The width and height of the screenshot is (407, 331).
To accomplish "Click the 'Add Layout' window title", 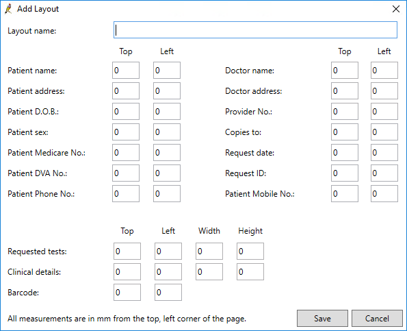I will [38, 9].
